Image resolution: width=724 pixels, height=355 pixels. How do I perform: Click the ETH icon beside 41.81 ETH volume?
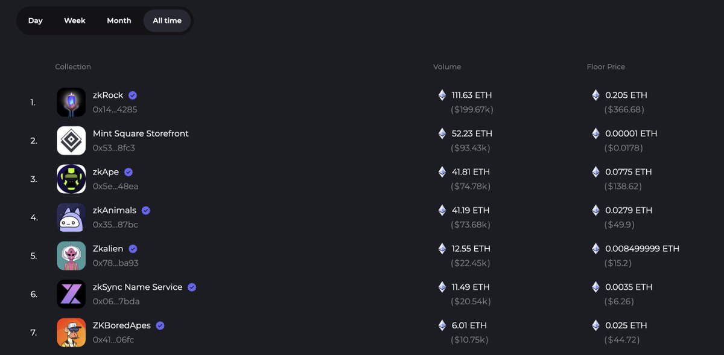coord(442,171)
